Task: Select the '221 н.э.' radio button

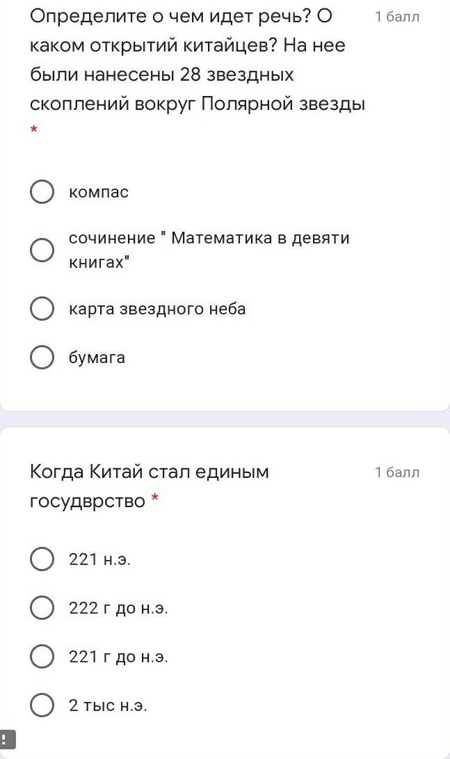Action: [x=42, y=559]
